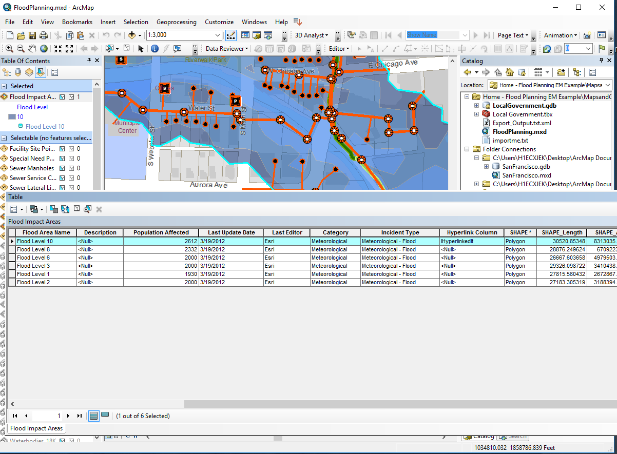Open the Geoprocessing menu
Screen dimensions: 617x454
click(x=176, y=22)
